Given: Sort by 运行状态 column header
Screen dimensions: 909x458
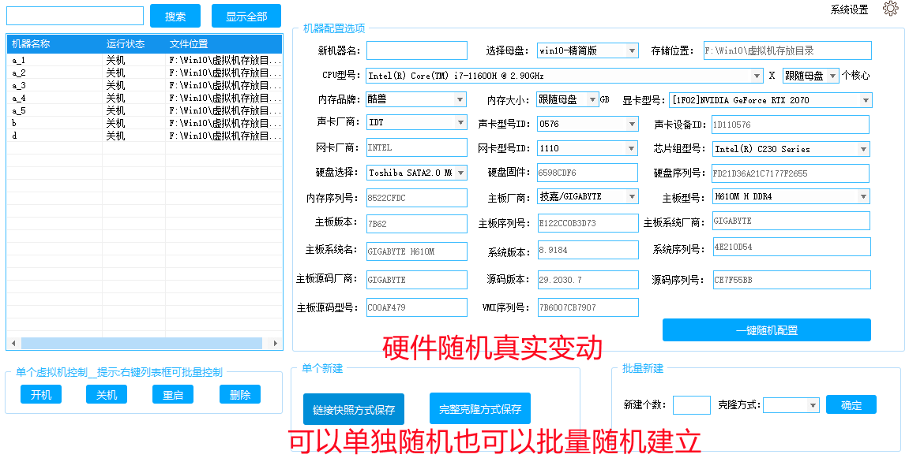Looking at the screenshot, I should coord(126,43).
